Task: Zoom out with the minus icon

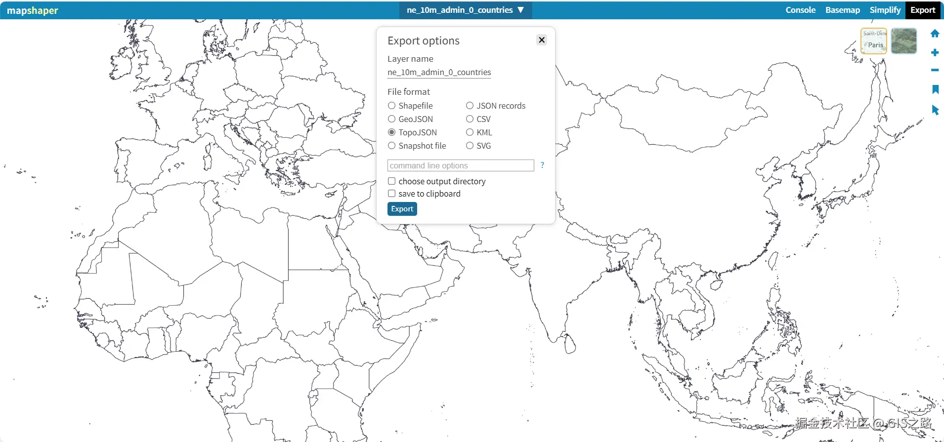Action: point(935,70)
